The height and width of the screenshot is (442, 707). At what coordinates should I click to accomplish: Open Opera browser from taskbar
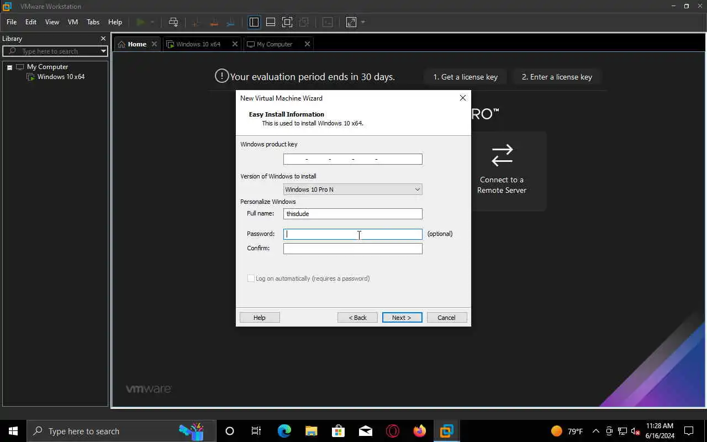[392, 431]
